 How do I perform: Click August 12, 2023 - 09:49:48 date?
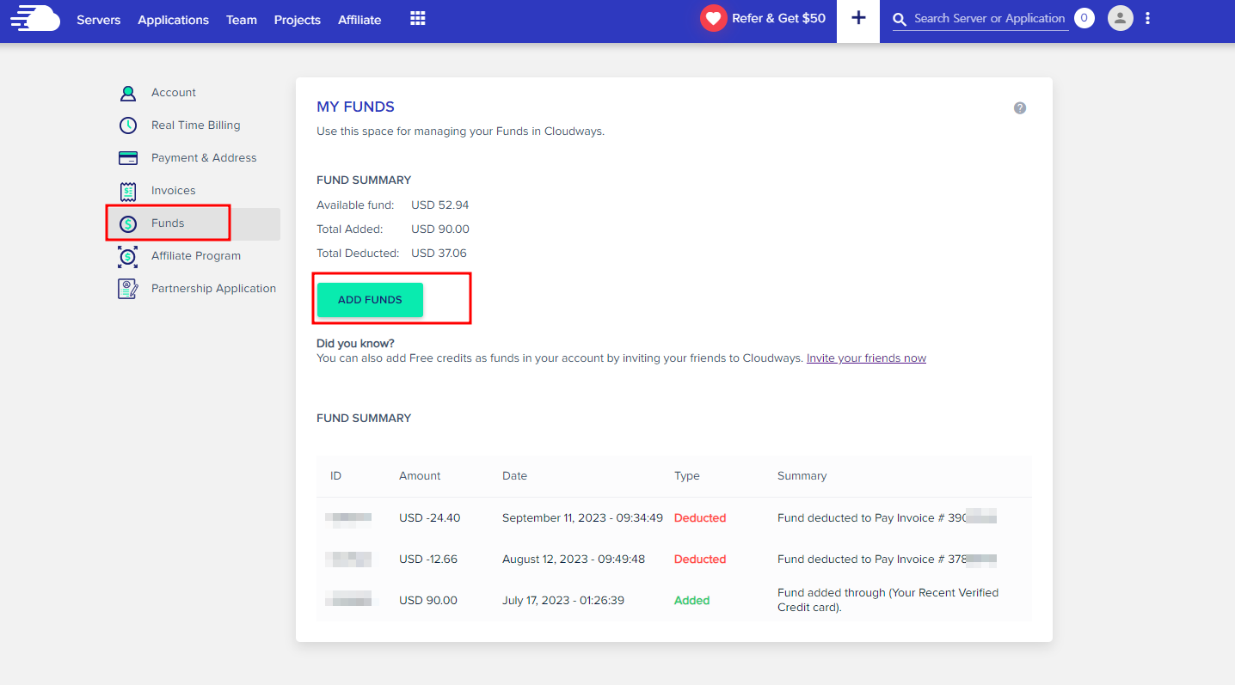pos(574,560)
